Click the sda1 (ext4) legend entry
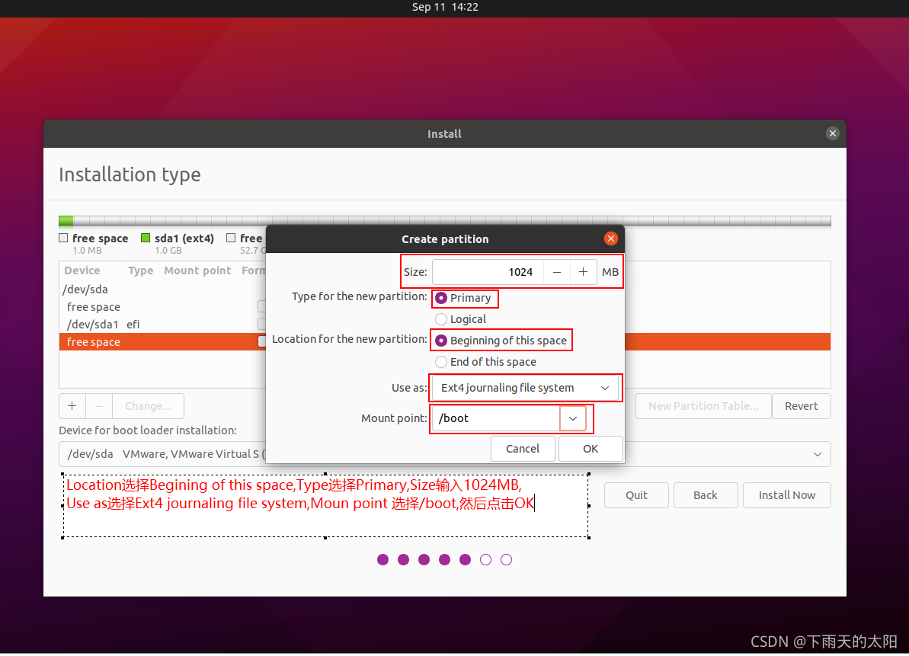The width and height of the screenshot is (909, 656). click(x=178, y=243)
